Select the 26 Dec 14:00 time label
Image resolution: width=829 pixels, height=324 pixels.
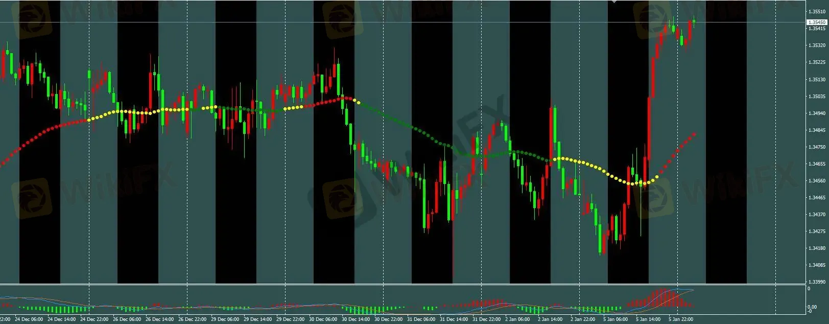click(x=159, y=319)
